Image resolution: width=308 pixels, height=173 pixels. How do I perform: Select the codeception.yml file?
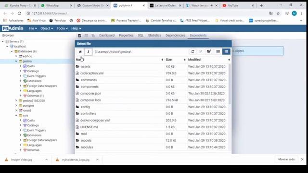click(92, 73)
